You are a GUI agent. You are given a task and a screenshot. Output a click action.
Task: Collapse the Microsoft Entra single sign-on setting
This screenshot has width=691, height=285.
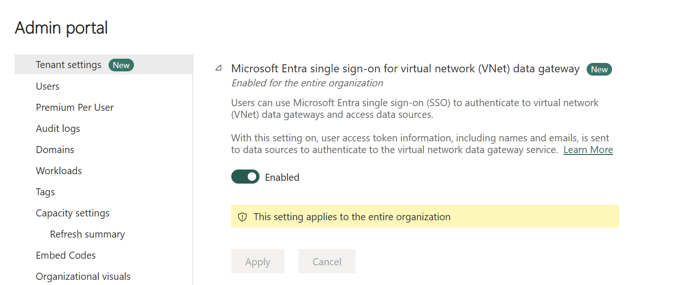[218, 69]
